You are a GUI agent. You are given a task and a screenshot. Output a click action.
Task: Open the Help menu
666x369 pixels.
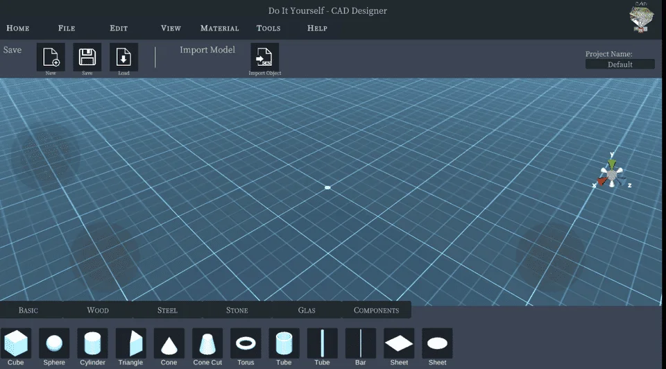tap(317, 28)
